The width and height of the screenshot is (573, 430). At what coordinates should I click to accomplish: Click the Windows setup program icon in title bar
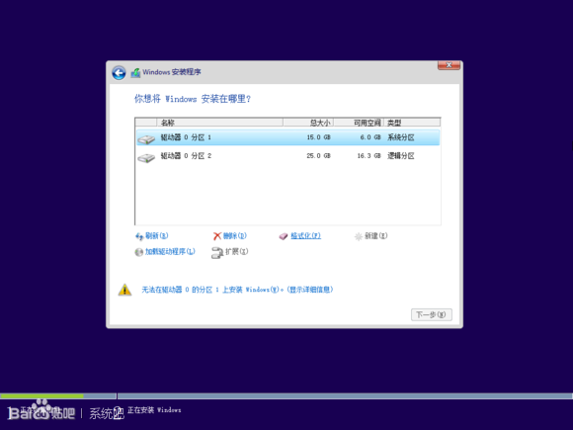135,72
